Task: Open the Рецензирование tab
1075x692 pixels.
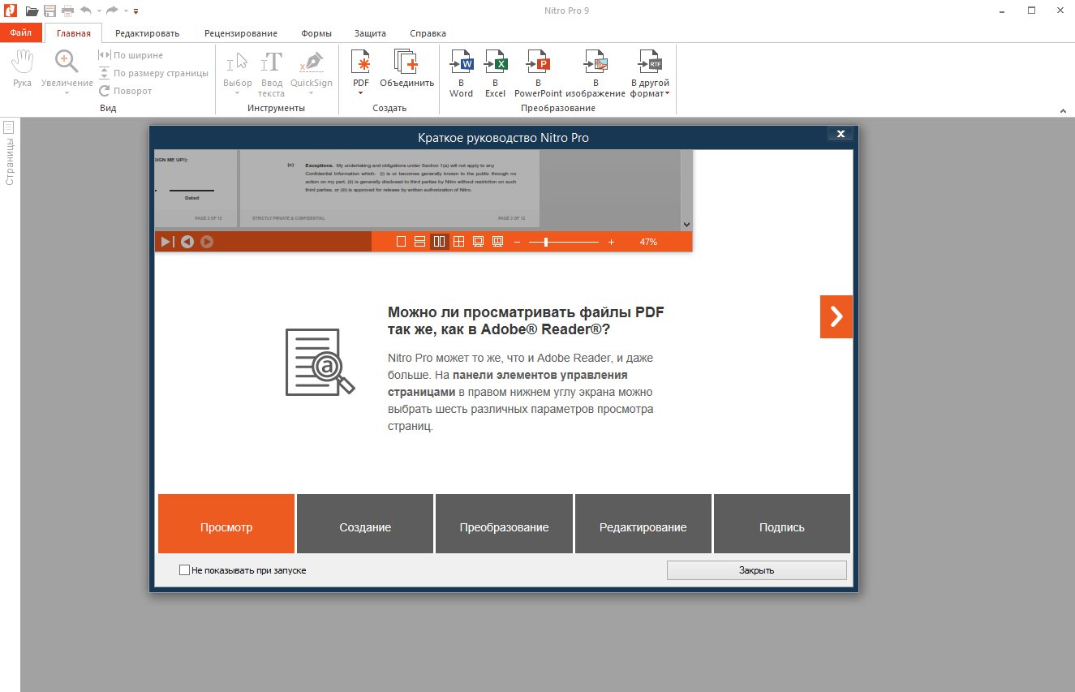Action: 241,33
